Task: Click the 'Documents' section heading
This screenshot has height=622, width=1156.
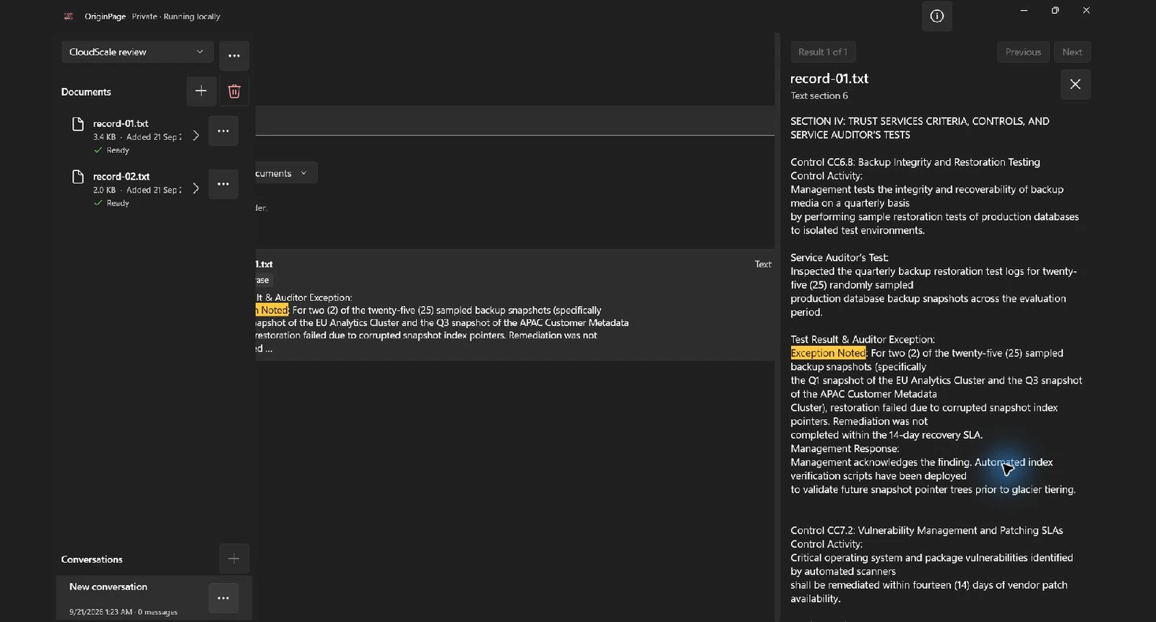Action: (86, 92)
